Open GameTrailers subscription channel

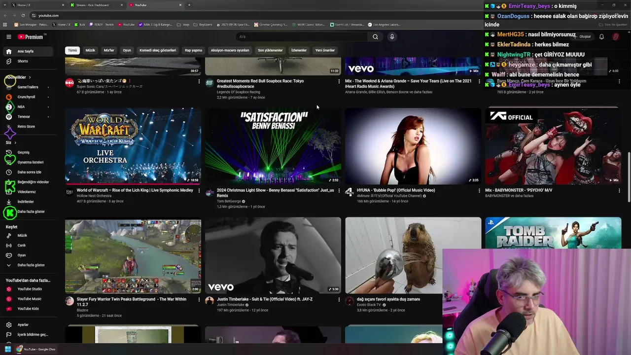[28, 87]
